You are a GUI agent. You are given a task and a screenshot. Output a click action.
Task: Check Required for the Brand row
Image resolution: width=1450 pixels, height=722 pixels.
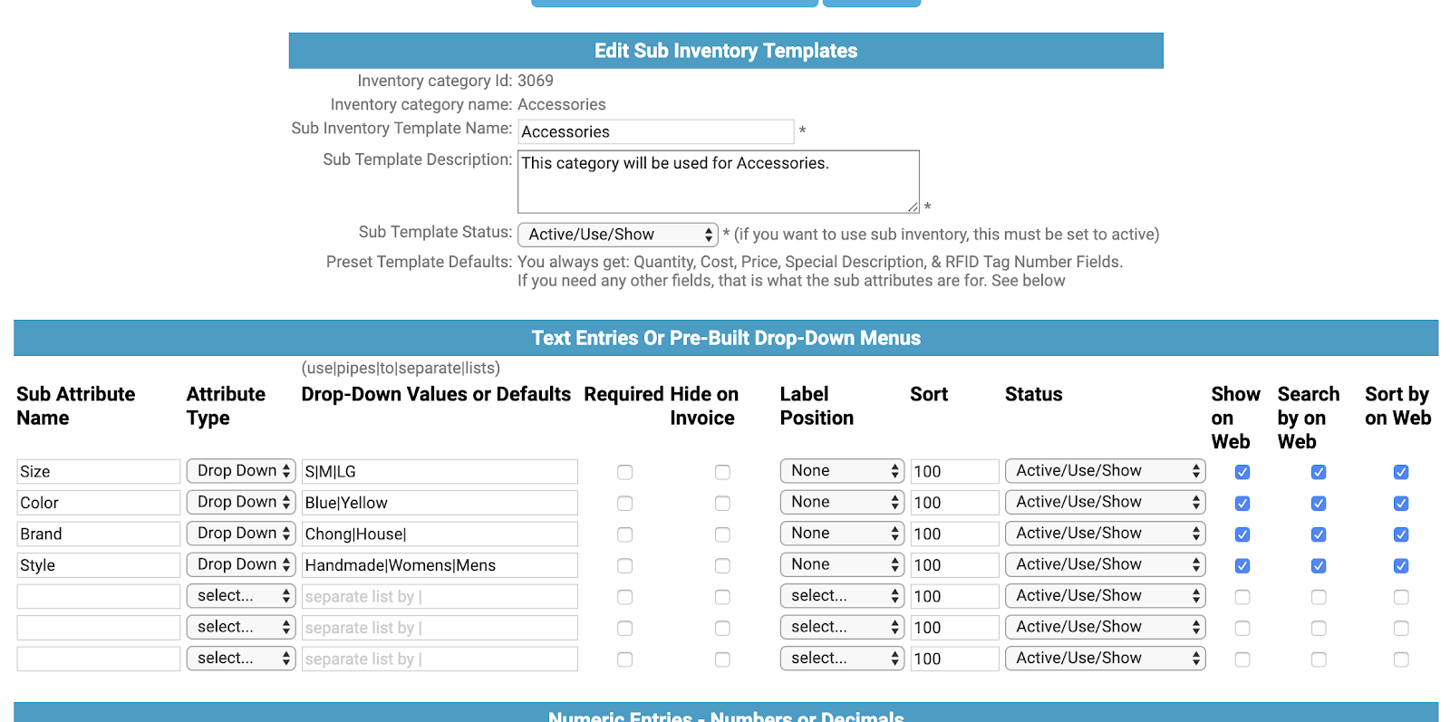625,534
